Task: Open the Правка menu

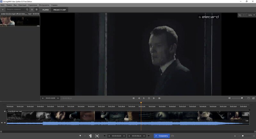Action: click(9, 5)
